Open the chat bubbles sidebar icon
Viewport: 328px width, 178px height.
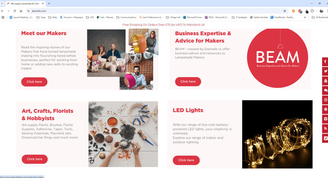(x=325, y=90)
